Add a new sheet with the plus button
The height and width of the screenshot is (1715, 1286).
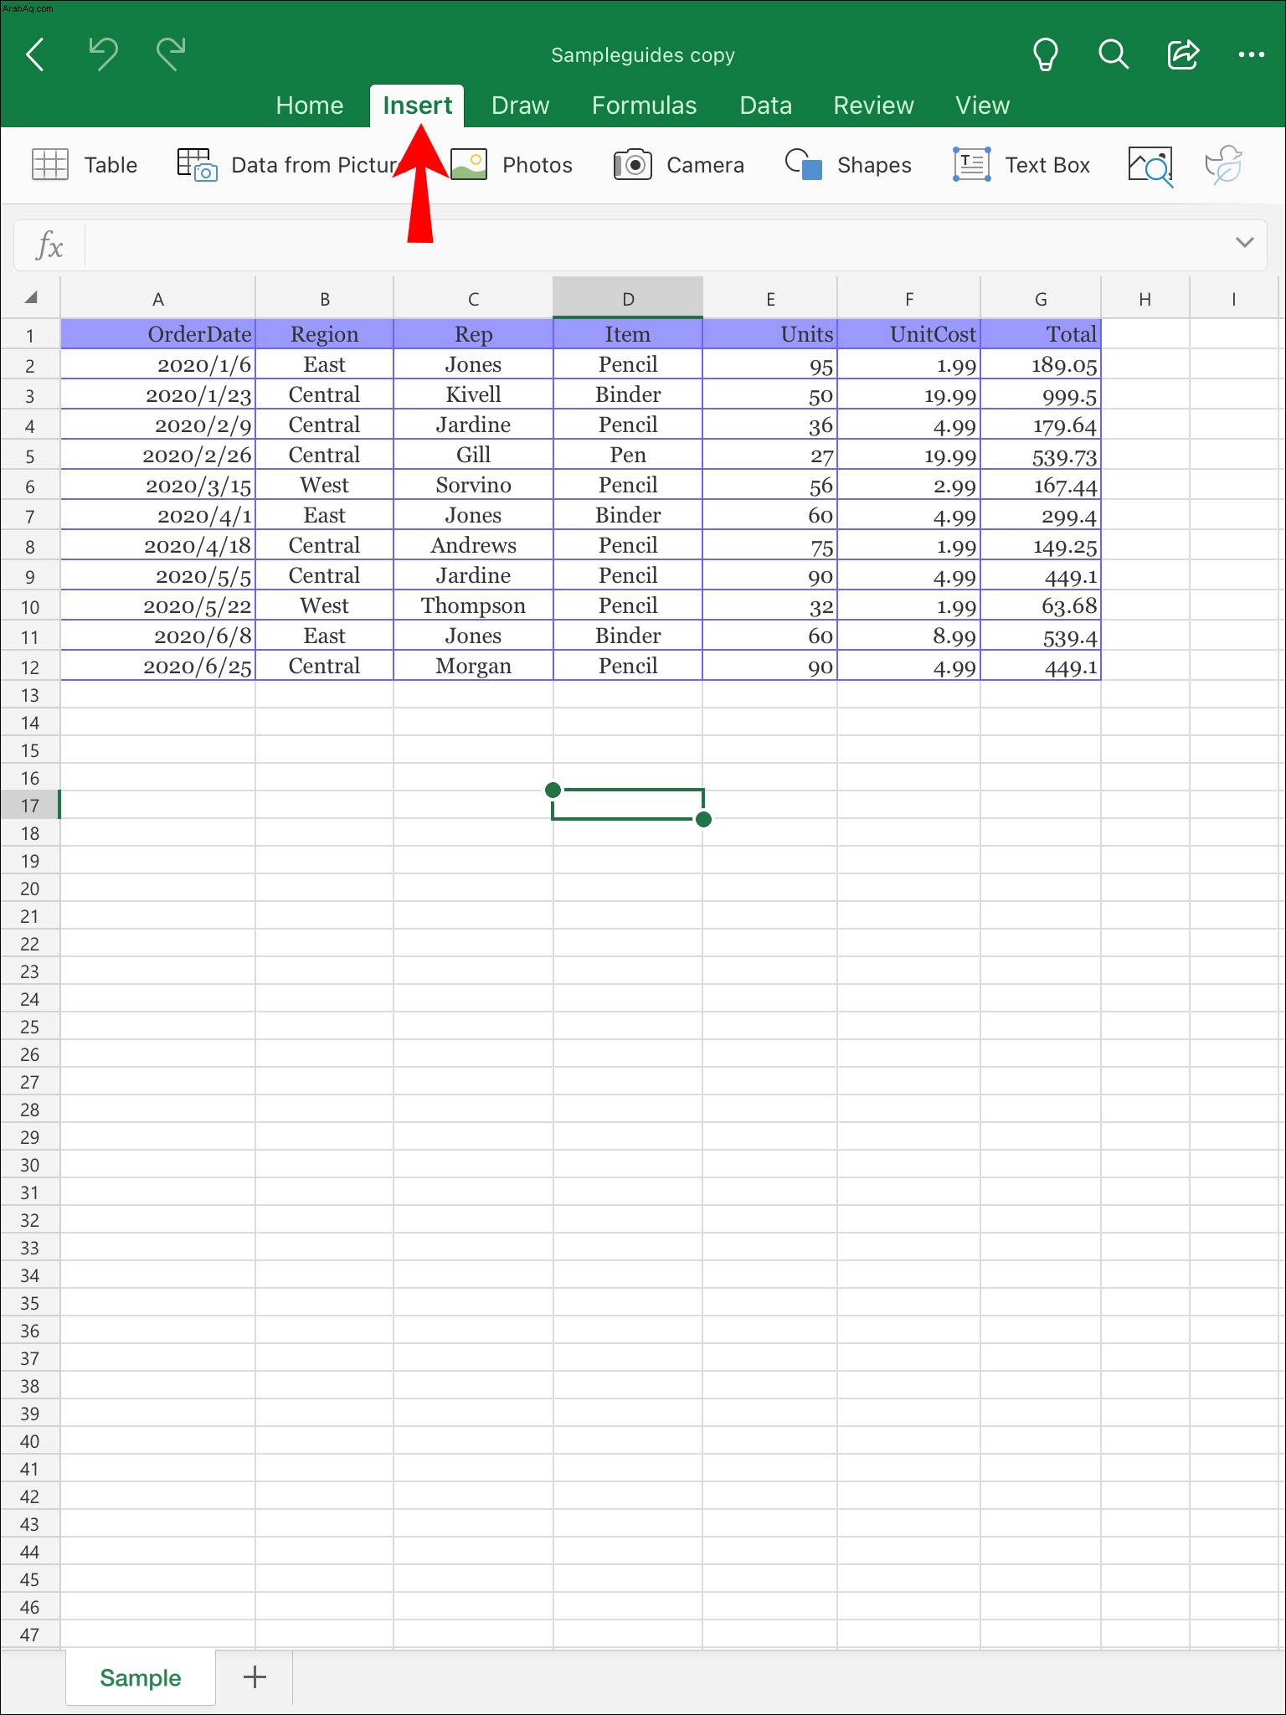point(255,1676)
